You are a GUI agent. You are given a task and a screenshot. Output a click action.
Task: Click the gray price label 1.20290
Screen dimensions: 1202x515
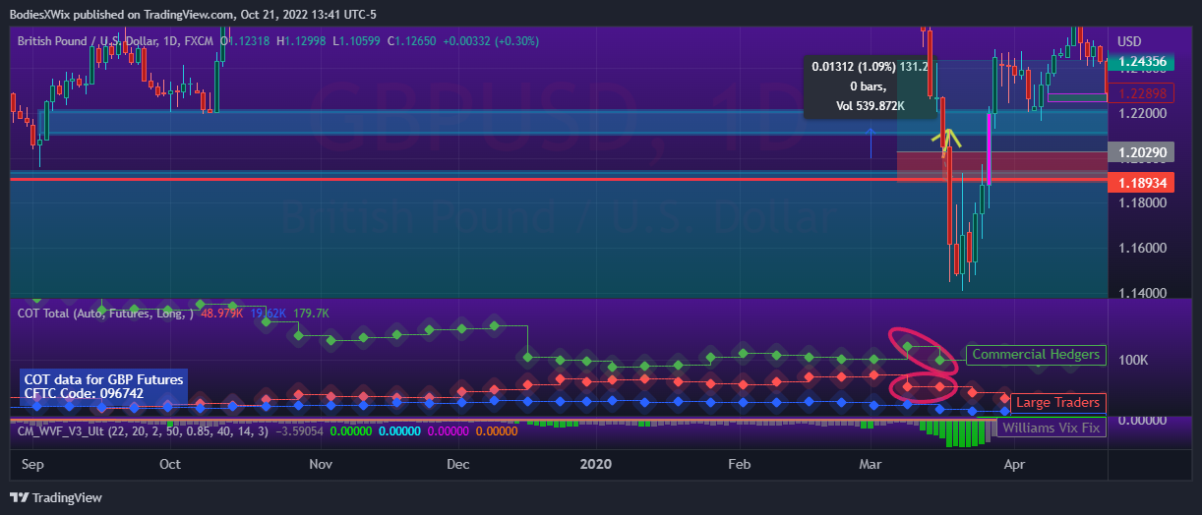point(1142,152)
